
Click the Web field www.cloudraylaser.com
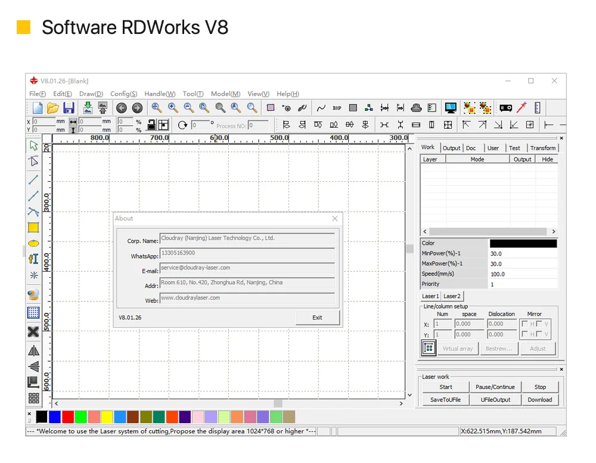tap(247, 298)
